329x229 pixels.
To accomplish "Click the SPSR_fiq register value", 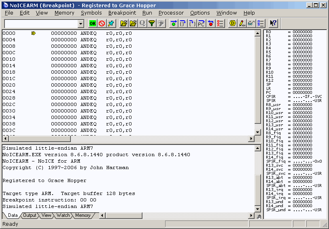I will point(308,161).
